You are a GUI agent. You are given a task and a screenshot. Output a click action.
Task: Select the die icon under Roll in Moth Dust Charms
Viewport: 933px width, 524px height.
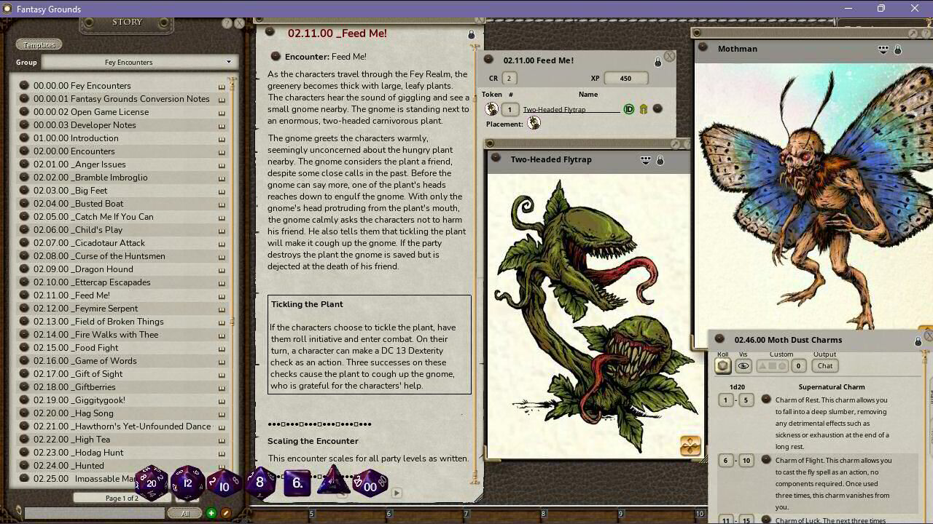click(x=722, y=366)
